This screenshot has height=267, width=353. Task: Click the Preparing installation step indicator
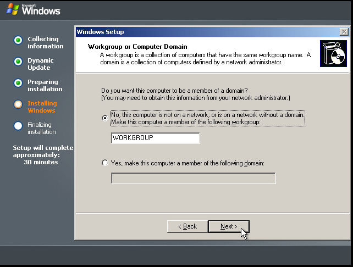tap(18, 83)
